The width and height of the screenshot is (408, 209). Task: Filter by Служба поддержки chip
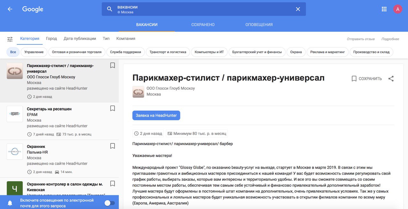[126, 52]
